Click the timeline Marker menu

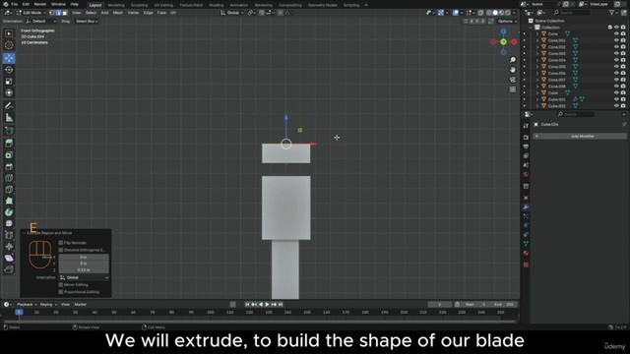(x=81, y=305)
